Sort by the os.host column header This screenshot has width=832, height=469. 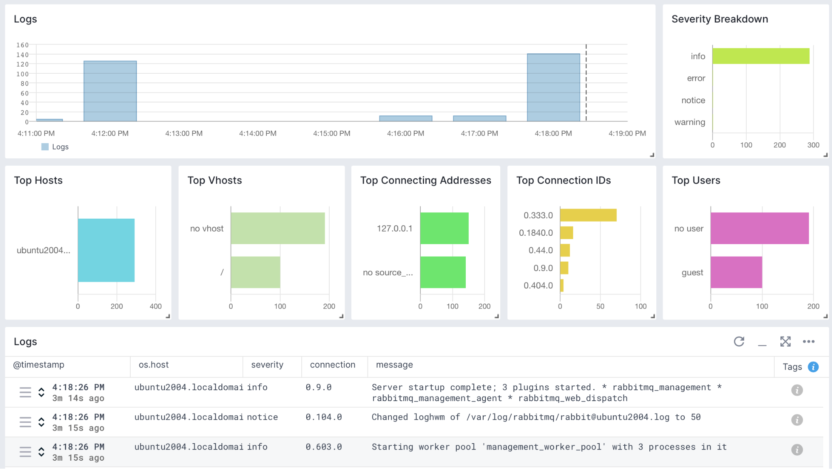click(x=154, y=365)
